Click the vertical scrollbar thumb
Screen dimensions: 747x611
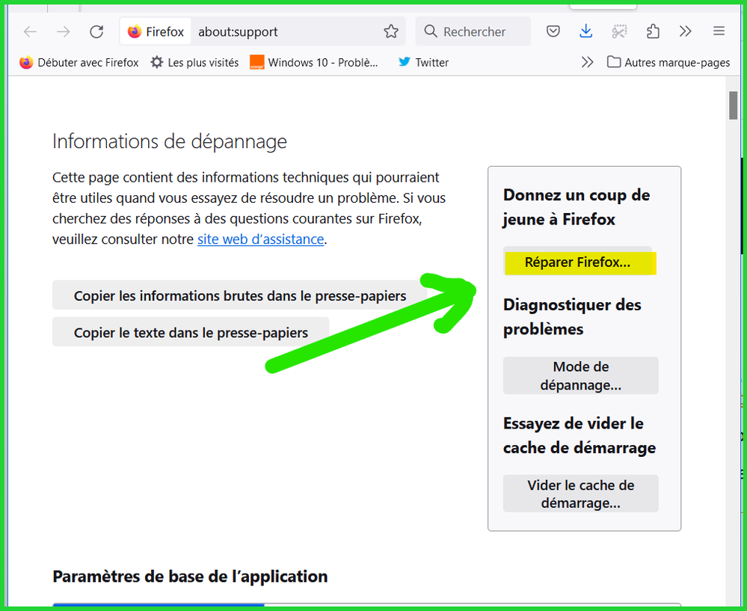point(734,105)
